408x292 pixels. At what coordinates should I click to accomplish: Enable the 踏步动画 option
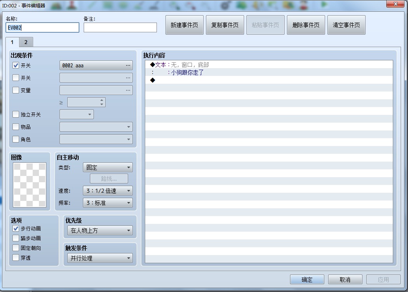[x=16, y=238]
